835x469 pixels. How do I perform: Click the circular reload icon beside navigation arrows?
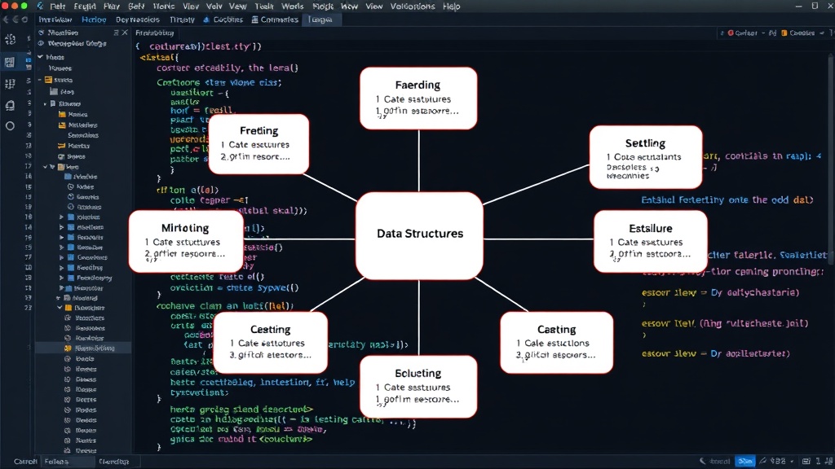coord(24,20)
